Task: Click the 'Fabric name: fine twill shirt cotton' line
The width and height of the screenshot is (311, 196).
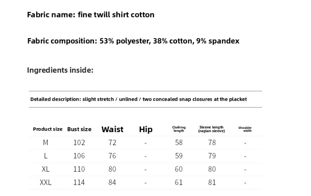Action: click(x=90, y=15)
